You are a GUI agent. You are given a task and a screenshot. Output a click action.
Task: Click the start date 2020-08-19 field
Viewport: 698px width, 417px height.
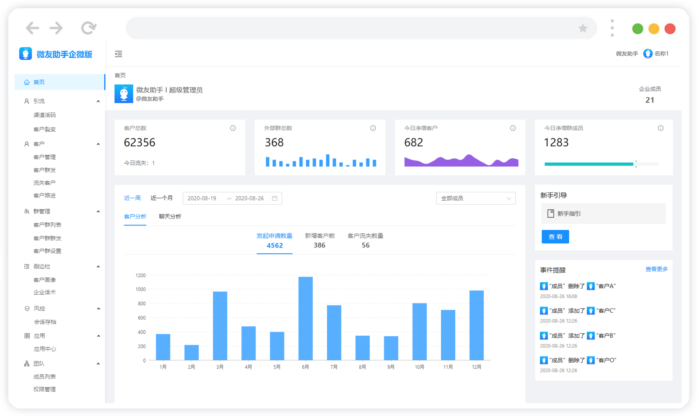[202, 198]
